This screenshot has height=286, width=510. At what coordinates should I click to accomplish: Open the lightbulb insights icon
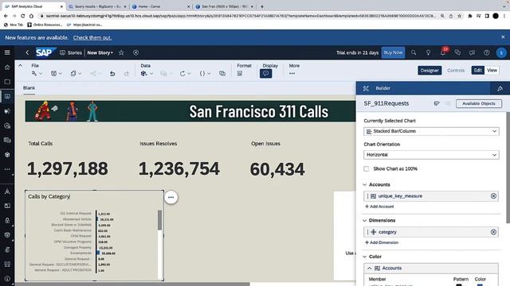click(x=429, y=52)
